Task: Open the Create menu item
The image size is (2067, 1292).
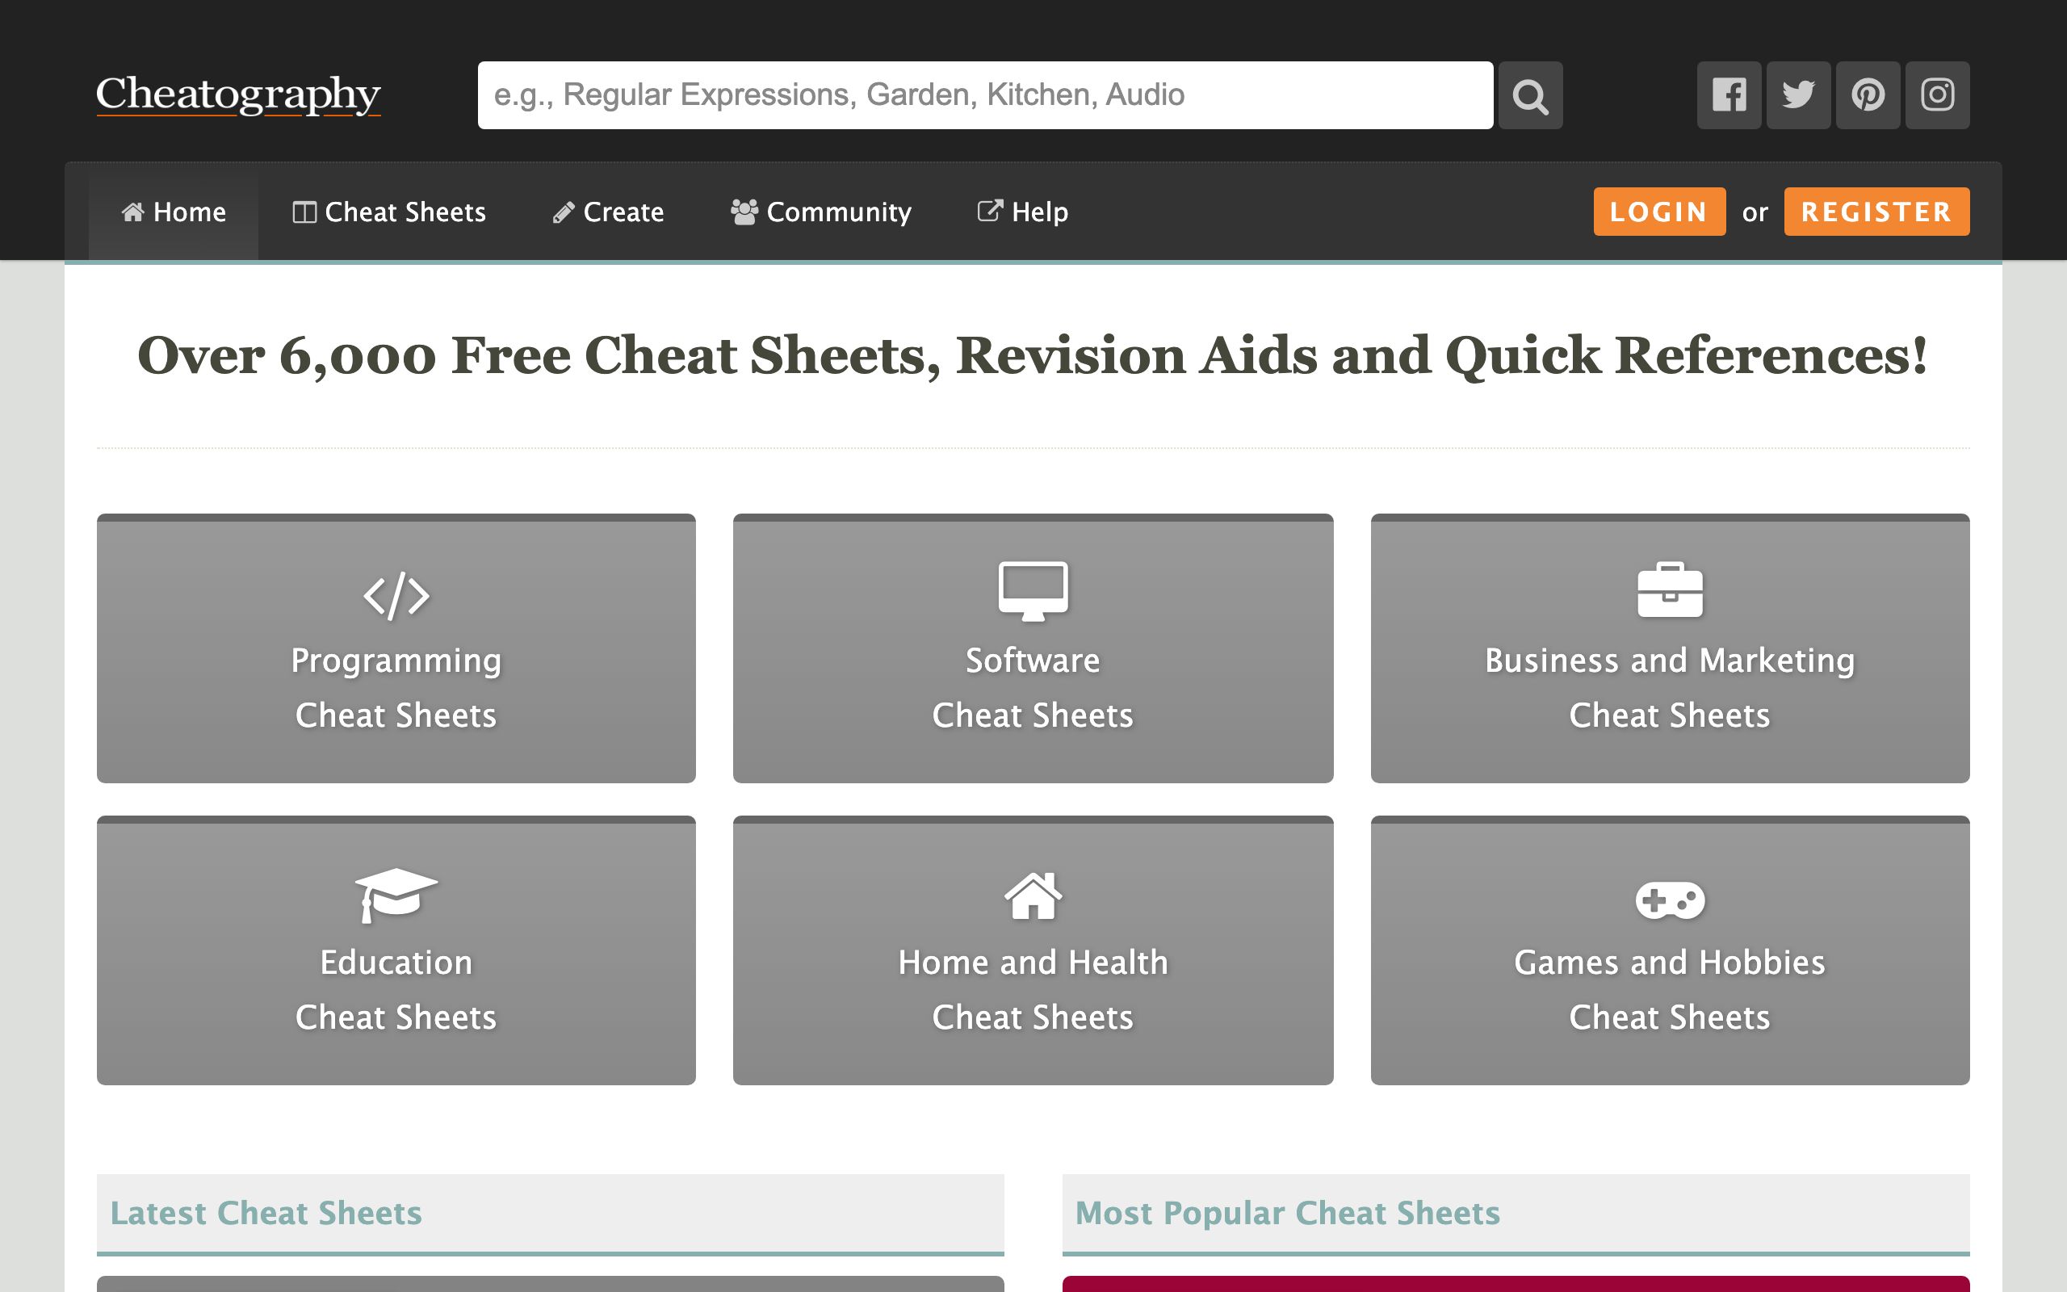Action: [608, 212]
